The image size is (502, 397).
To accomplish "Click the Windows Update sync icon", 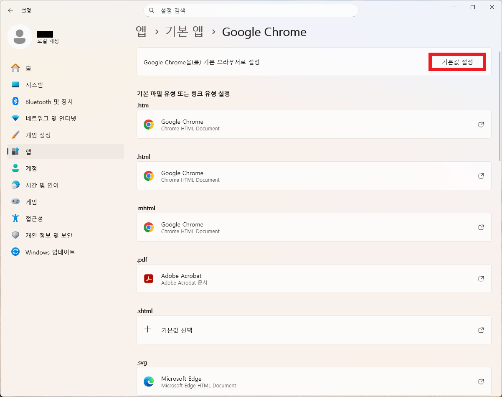I will click(15, 252).
